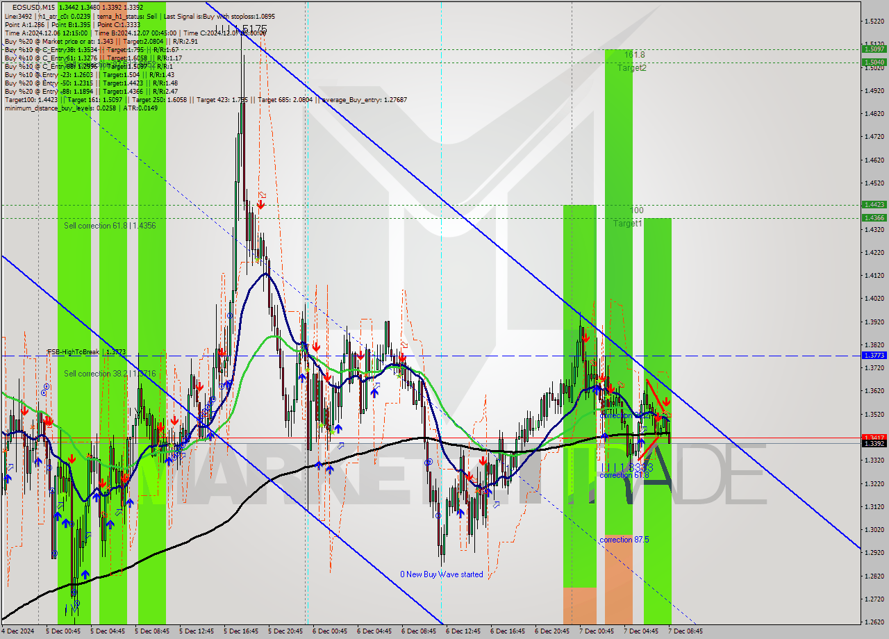This screenshot has width=889, height=639.
Task: Click the red 1.3417 price tag
Action: 874,438
